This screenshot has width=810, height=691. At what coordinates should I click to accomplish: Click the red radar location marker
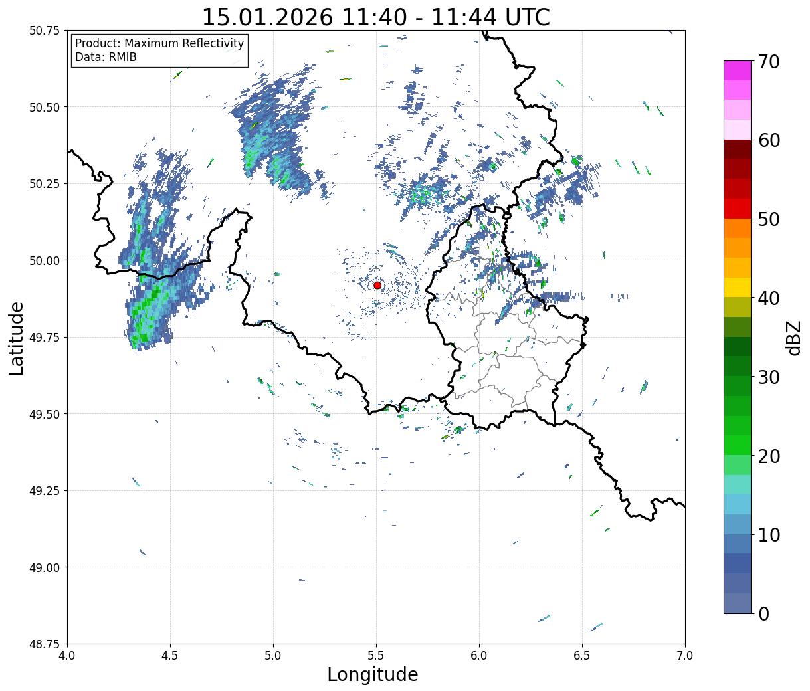click(x=377, y=285)
